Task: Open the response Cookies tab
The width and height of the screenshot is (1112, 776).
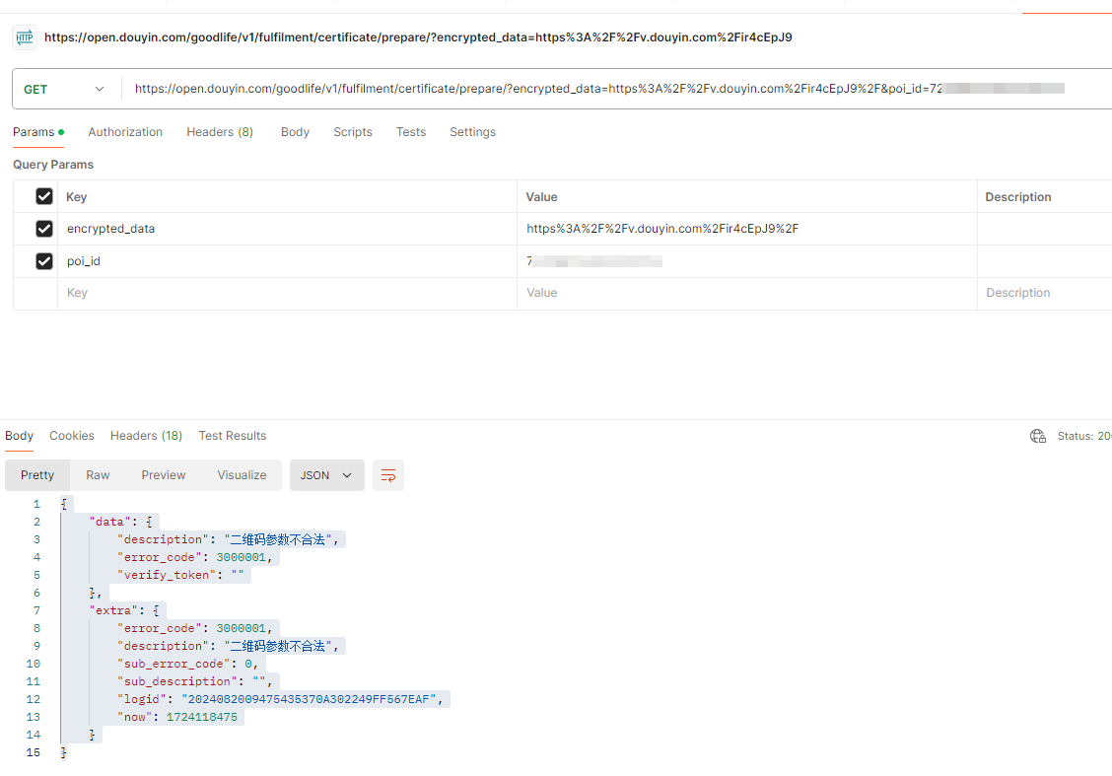Action: tap(72, 436)
